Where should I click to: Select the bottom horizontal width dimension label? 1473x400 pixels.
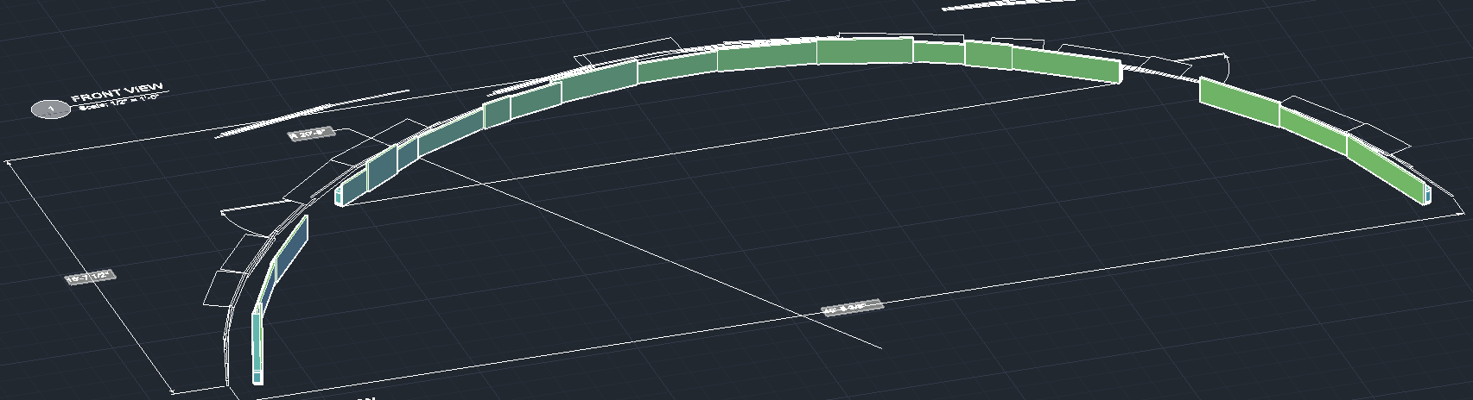pos(851,307)
